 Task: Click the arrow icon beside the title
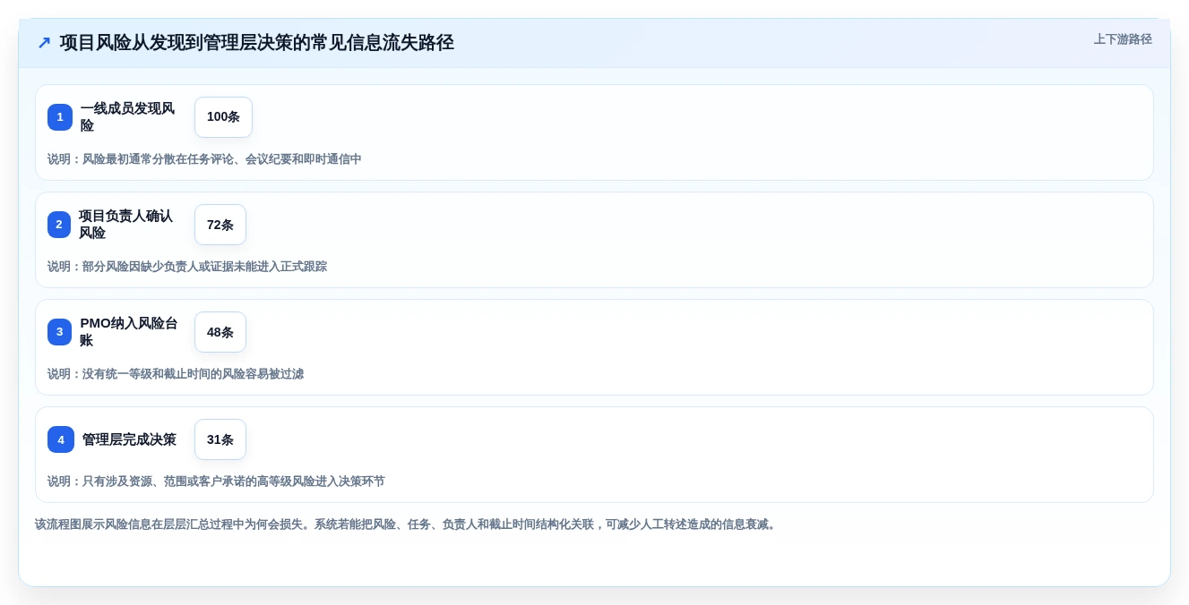44,43
